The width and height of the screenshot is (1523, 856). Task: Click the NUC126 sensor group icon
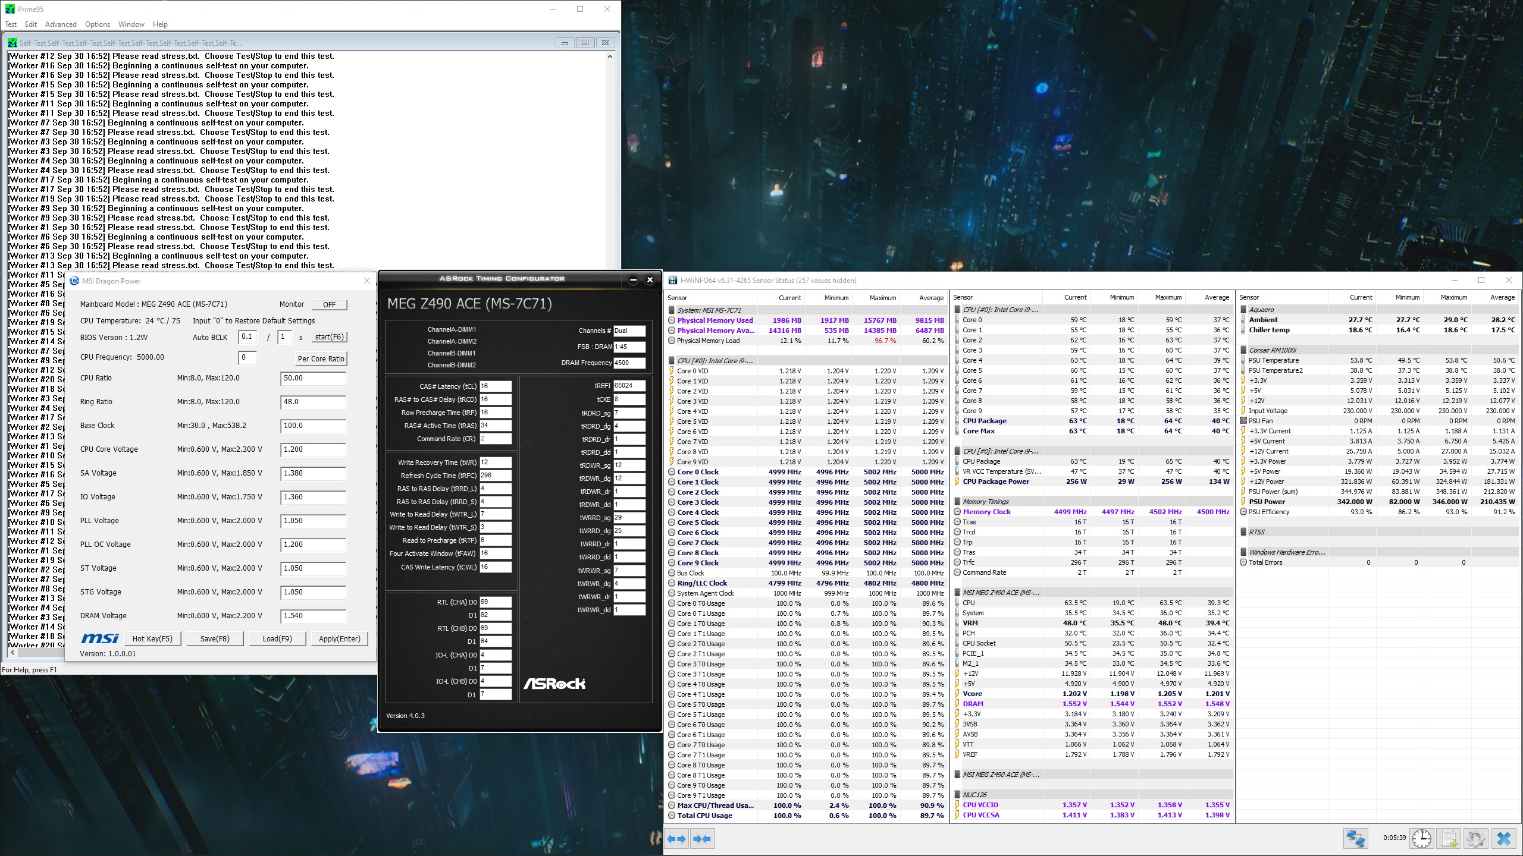coord(957,795)
